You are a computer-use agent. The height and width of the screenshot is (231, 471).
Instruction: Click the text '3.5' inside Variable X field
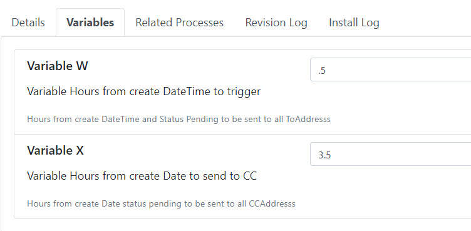click(x=324, y=155)
